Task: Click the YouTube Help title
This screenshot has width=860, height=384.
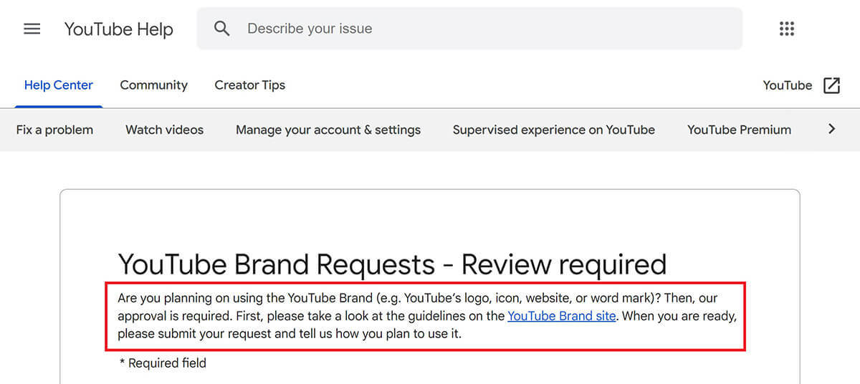Action: point(119,29)
